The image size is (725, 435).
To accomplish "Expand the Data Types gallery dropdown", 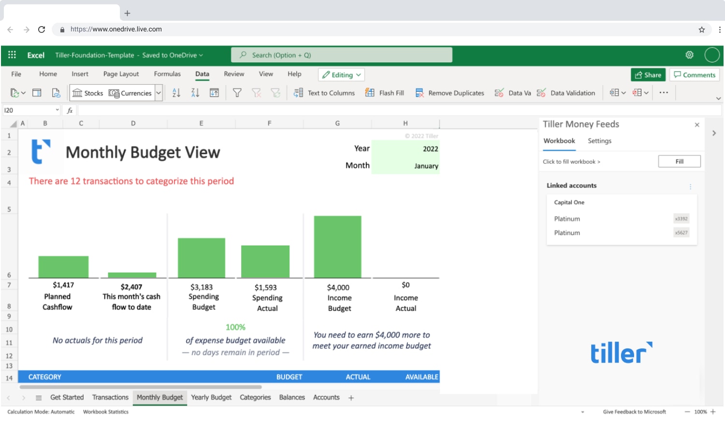I will coord(159,93).
